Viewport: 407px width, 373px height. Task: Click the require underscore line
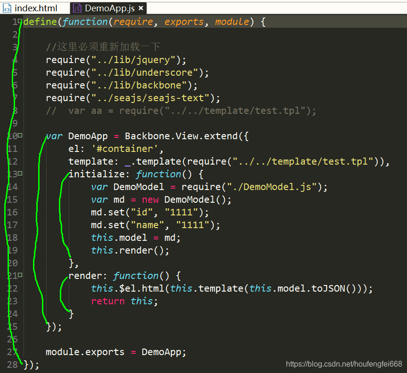(127, 72)
